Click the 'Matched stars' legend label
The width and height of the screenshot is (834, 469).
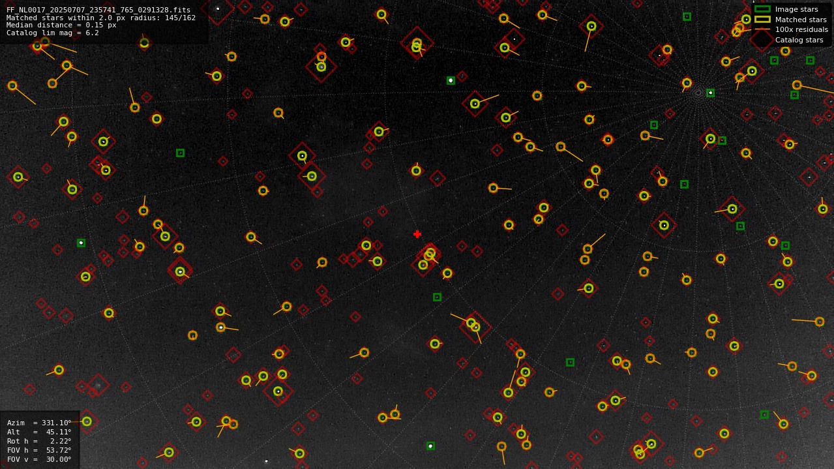pyautogui.click(x=801, y=20)
